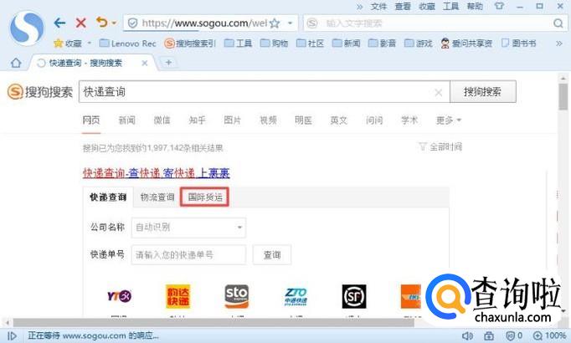
Task: Open the 工具 bookmark folder
Action: tap(238, 44)
